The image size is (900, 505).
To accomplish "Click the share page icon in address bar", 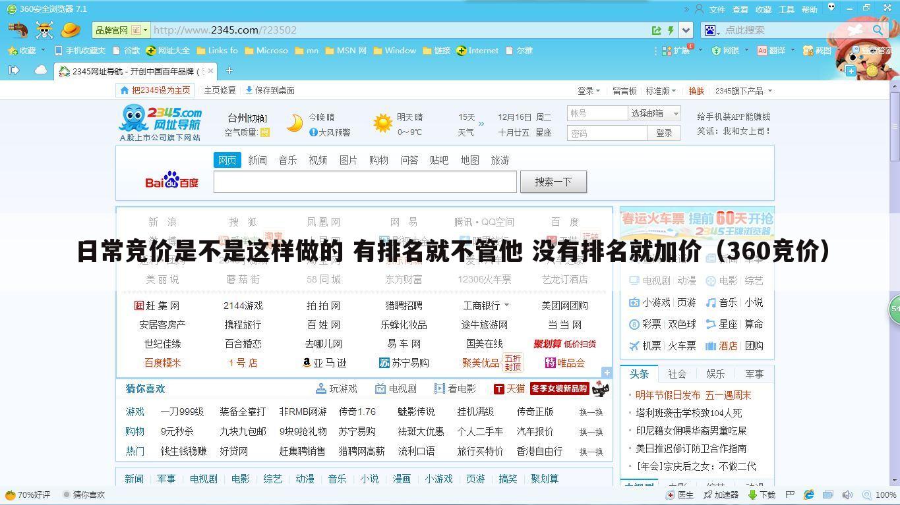I will (x=657, y=30).
